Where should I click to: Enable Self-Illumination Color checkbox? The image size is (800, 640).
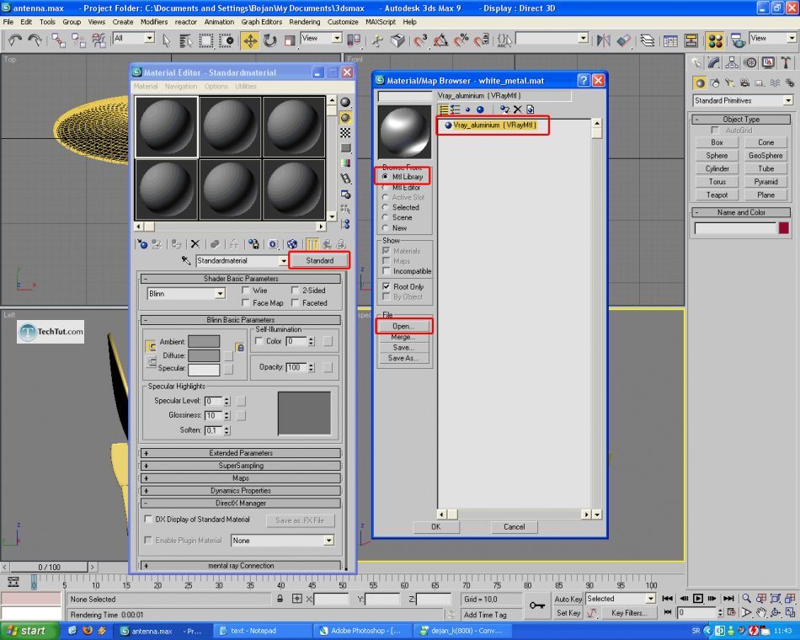259,341
